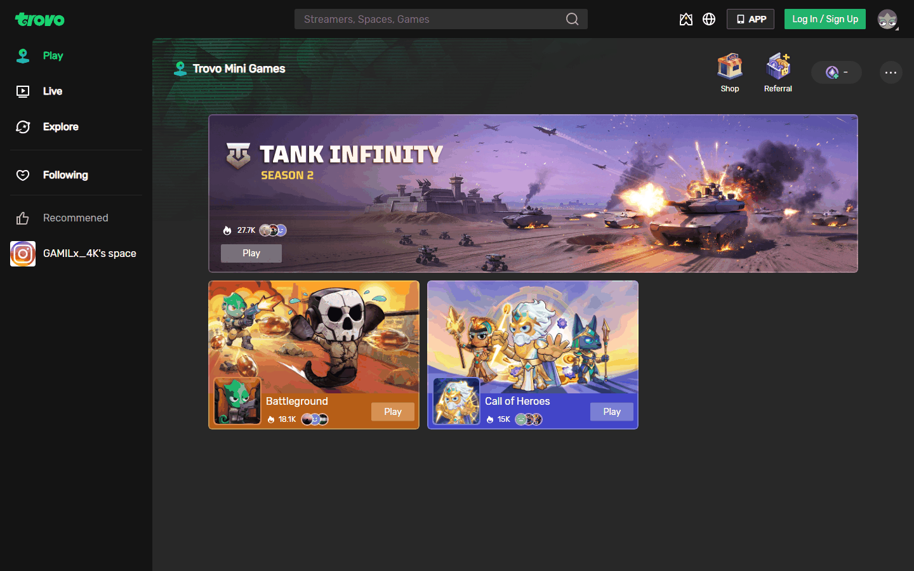Click the search magnifier icon

pyautogui.click(x=572, y=19)
